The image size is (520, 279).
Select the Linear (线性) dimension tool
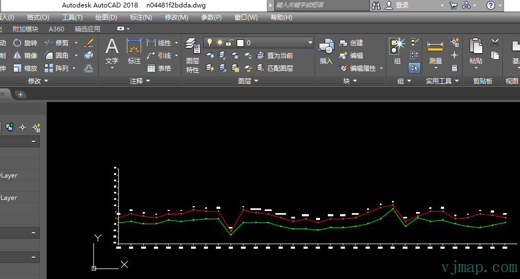(x=160, y=43)
